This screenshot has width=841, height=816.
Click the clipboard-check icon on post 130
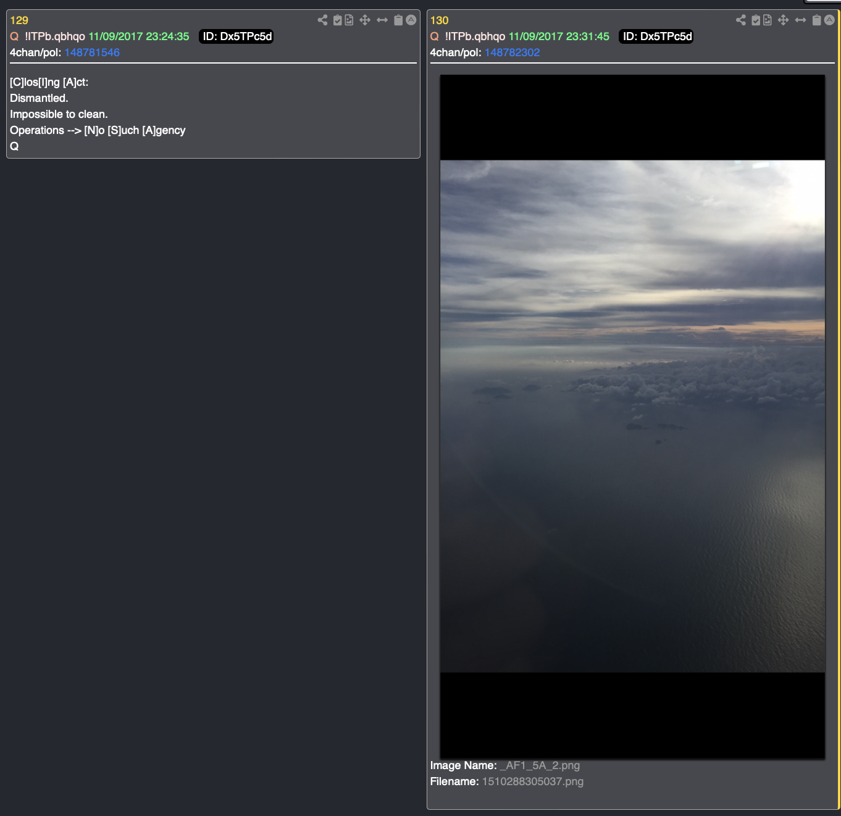coord(756,20)
